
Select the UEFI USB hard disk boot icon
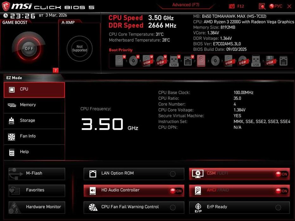148,61
